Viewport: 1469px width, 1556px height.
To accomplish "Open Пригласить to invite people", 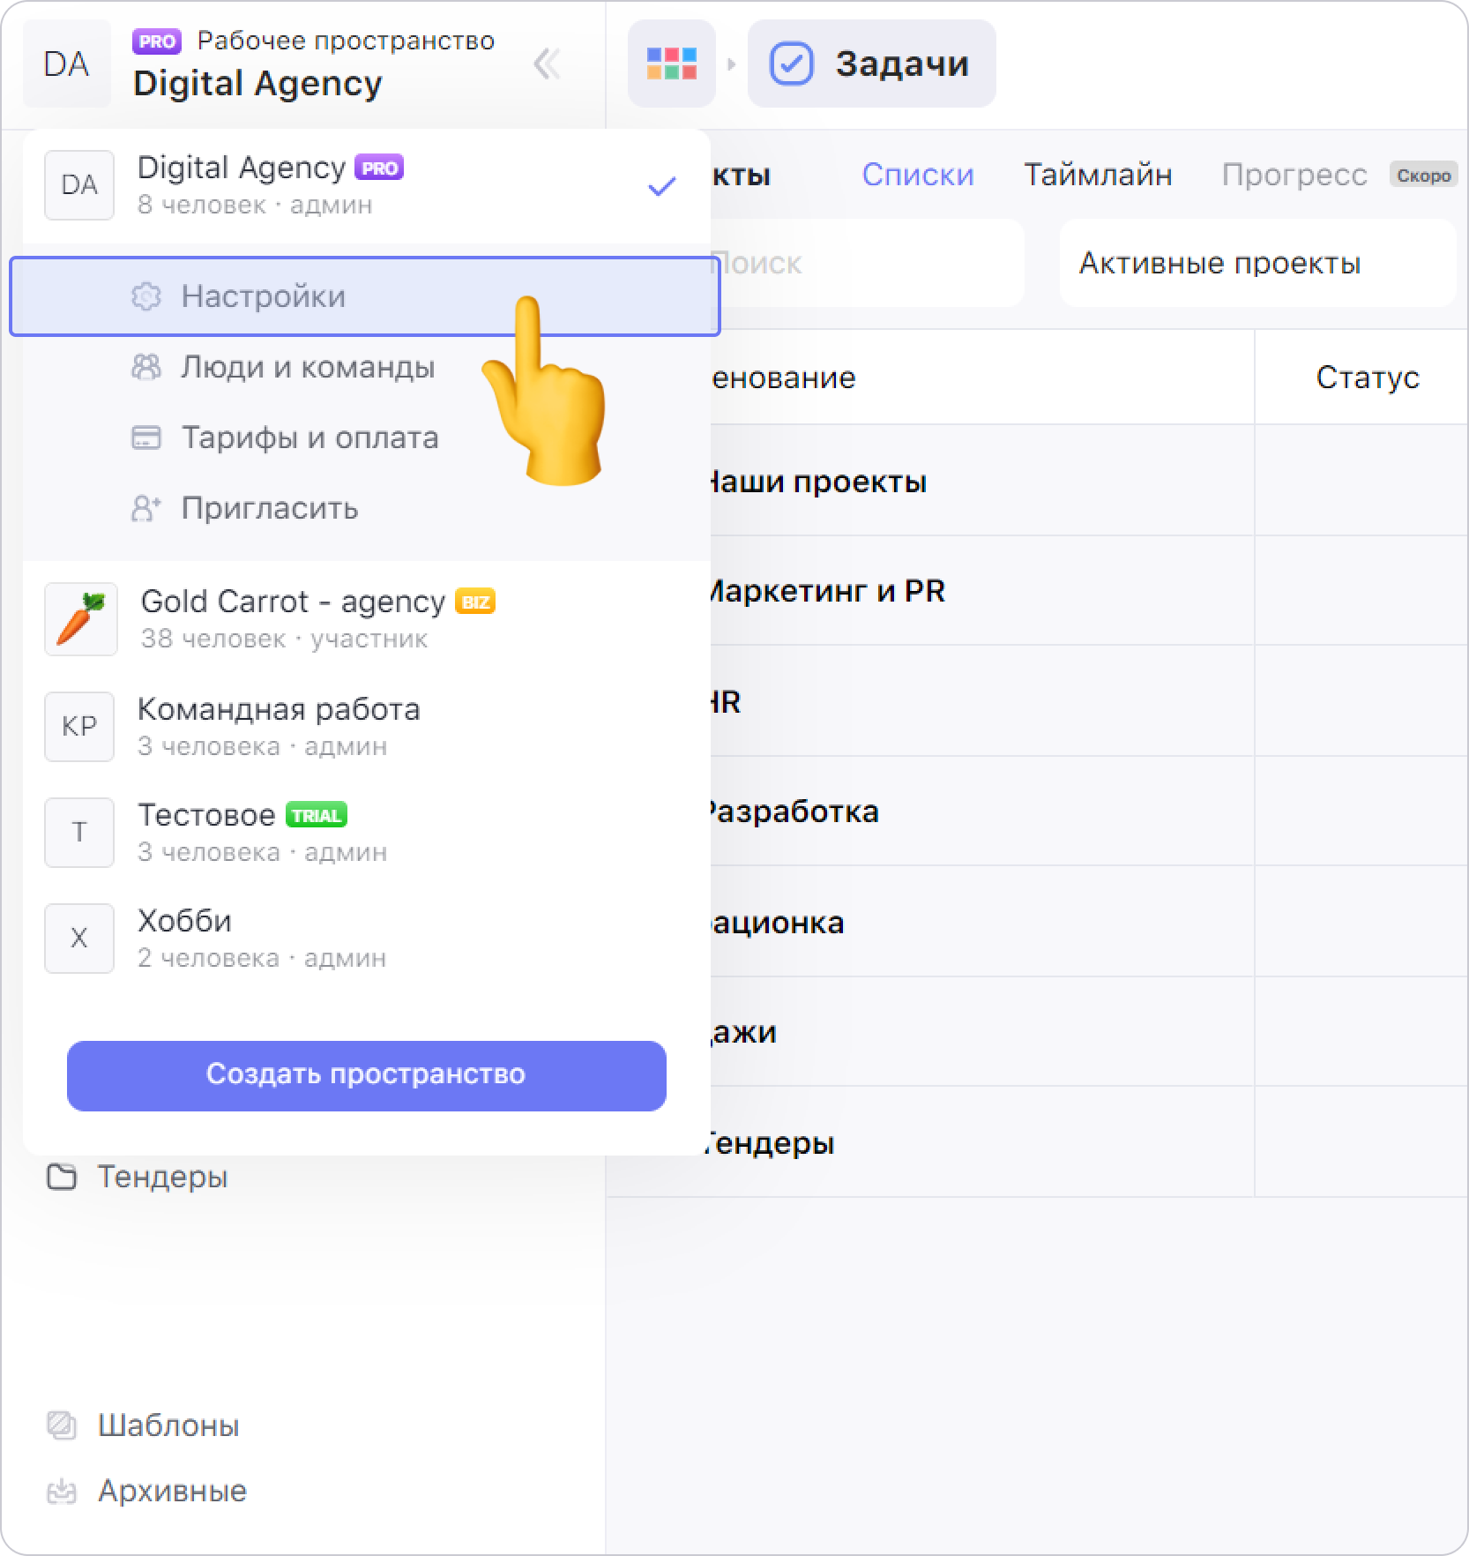I will (x=269, y=508).
